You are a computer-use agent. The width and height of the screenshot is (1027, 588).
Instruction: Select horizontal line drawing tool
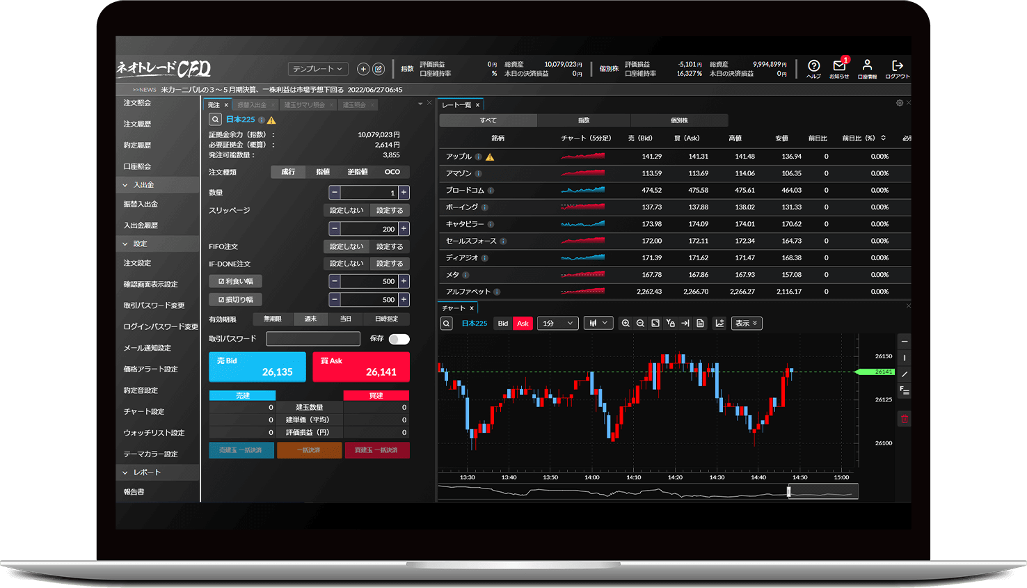(905, 342)
